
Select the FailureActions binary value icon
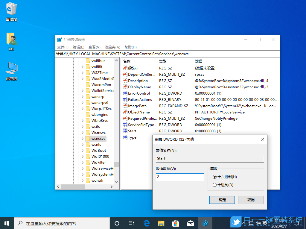tap(125, 99)
